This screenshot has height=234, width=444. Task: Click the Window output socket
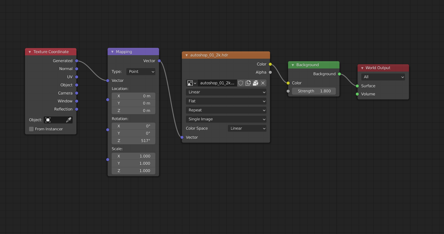(x=77, y=101)
